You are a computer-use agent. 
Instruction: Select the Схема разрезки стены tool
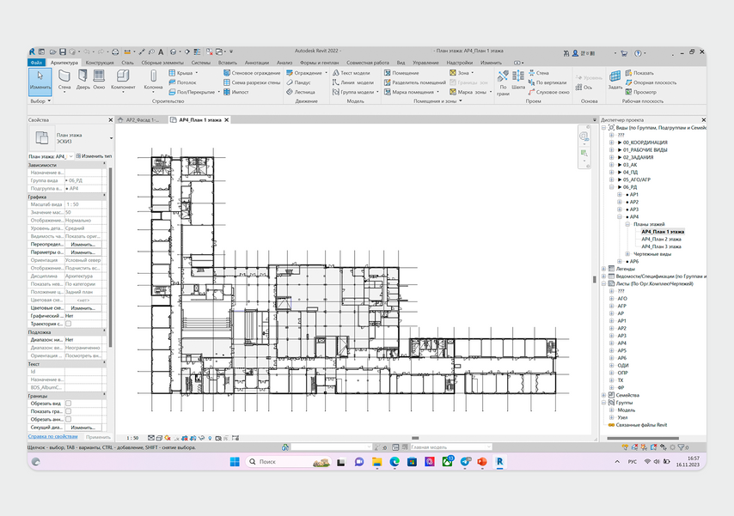(x=252, y=82)
